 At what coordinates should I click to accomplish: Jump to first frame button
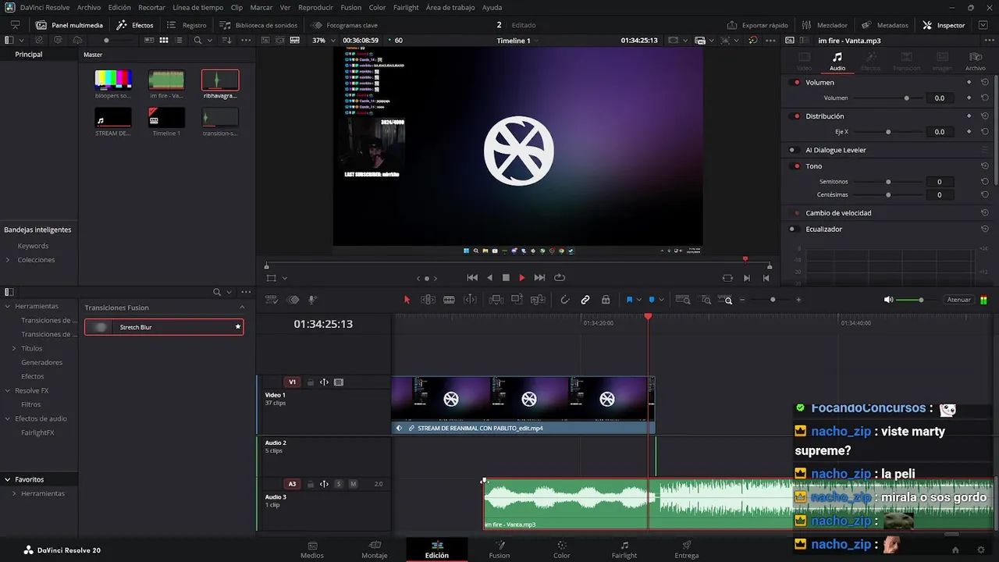tap(472, 278)
